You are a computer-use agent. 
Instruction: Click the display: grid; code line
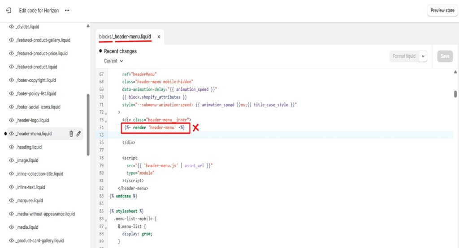click(x=137, y=234)
